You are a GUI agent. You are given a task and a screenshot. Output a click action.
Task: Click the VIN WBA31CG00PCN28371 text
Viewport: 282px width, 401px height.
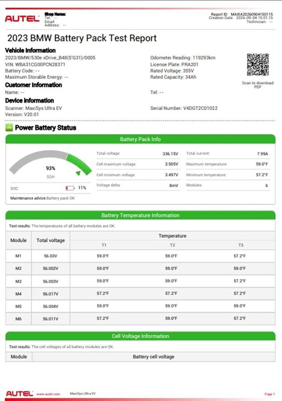[35, 64]
